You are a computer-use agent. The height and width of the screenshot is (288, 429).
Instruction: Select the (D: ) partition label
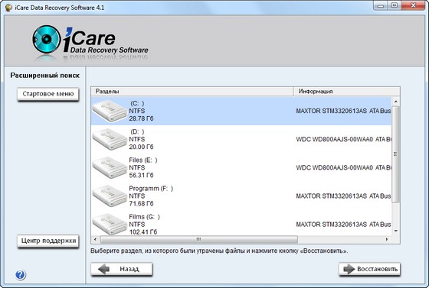tap(137, 131)
